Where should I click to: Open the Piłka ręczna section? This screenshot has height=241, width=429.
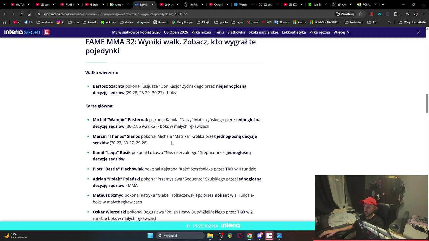click(320, 32)
